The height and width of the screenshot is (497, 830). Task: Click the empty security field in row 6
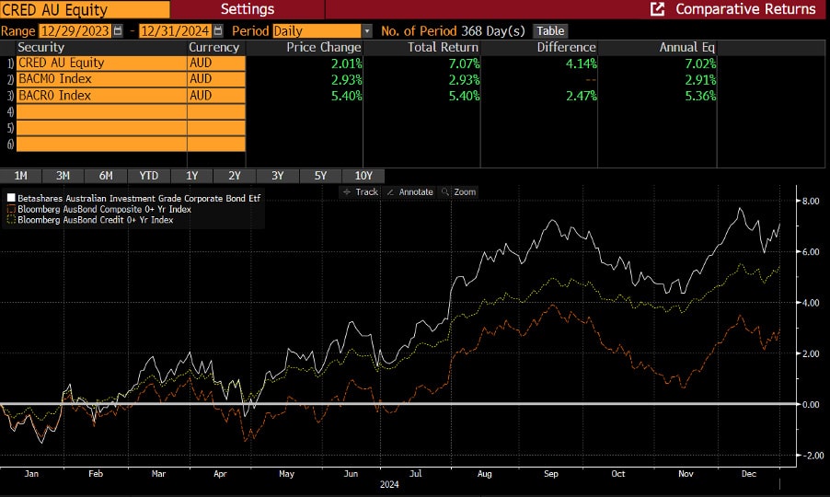[x=101, y=144]
